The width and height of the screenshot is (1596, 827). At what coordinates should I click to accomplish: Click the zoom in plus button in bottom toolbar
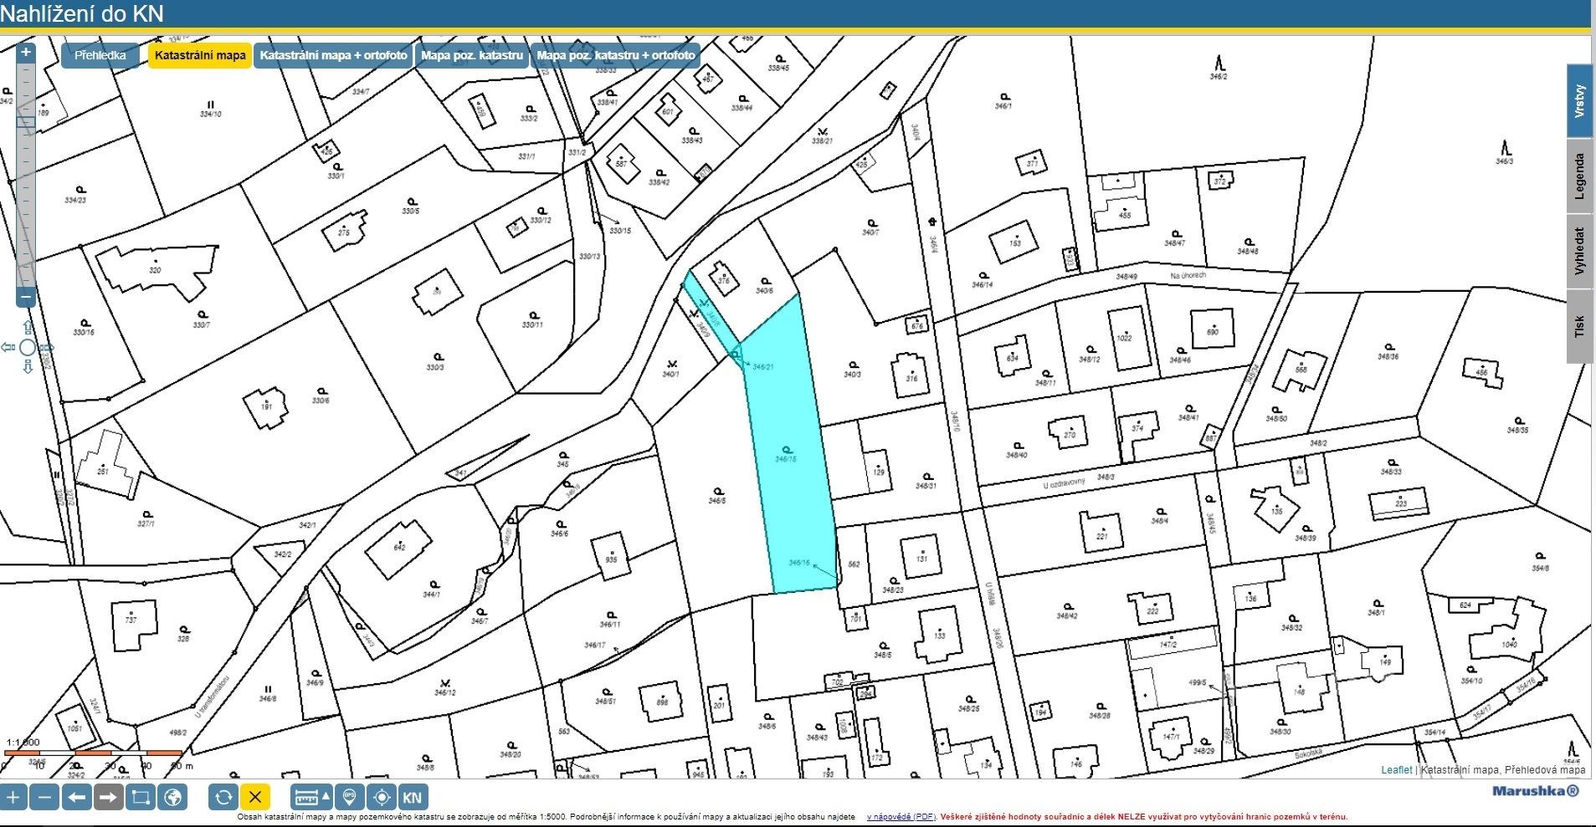13,797
